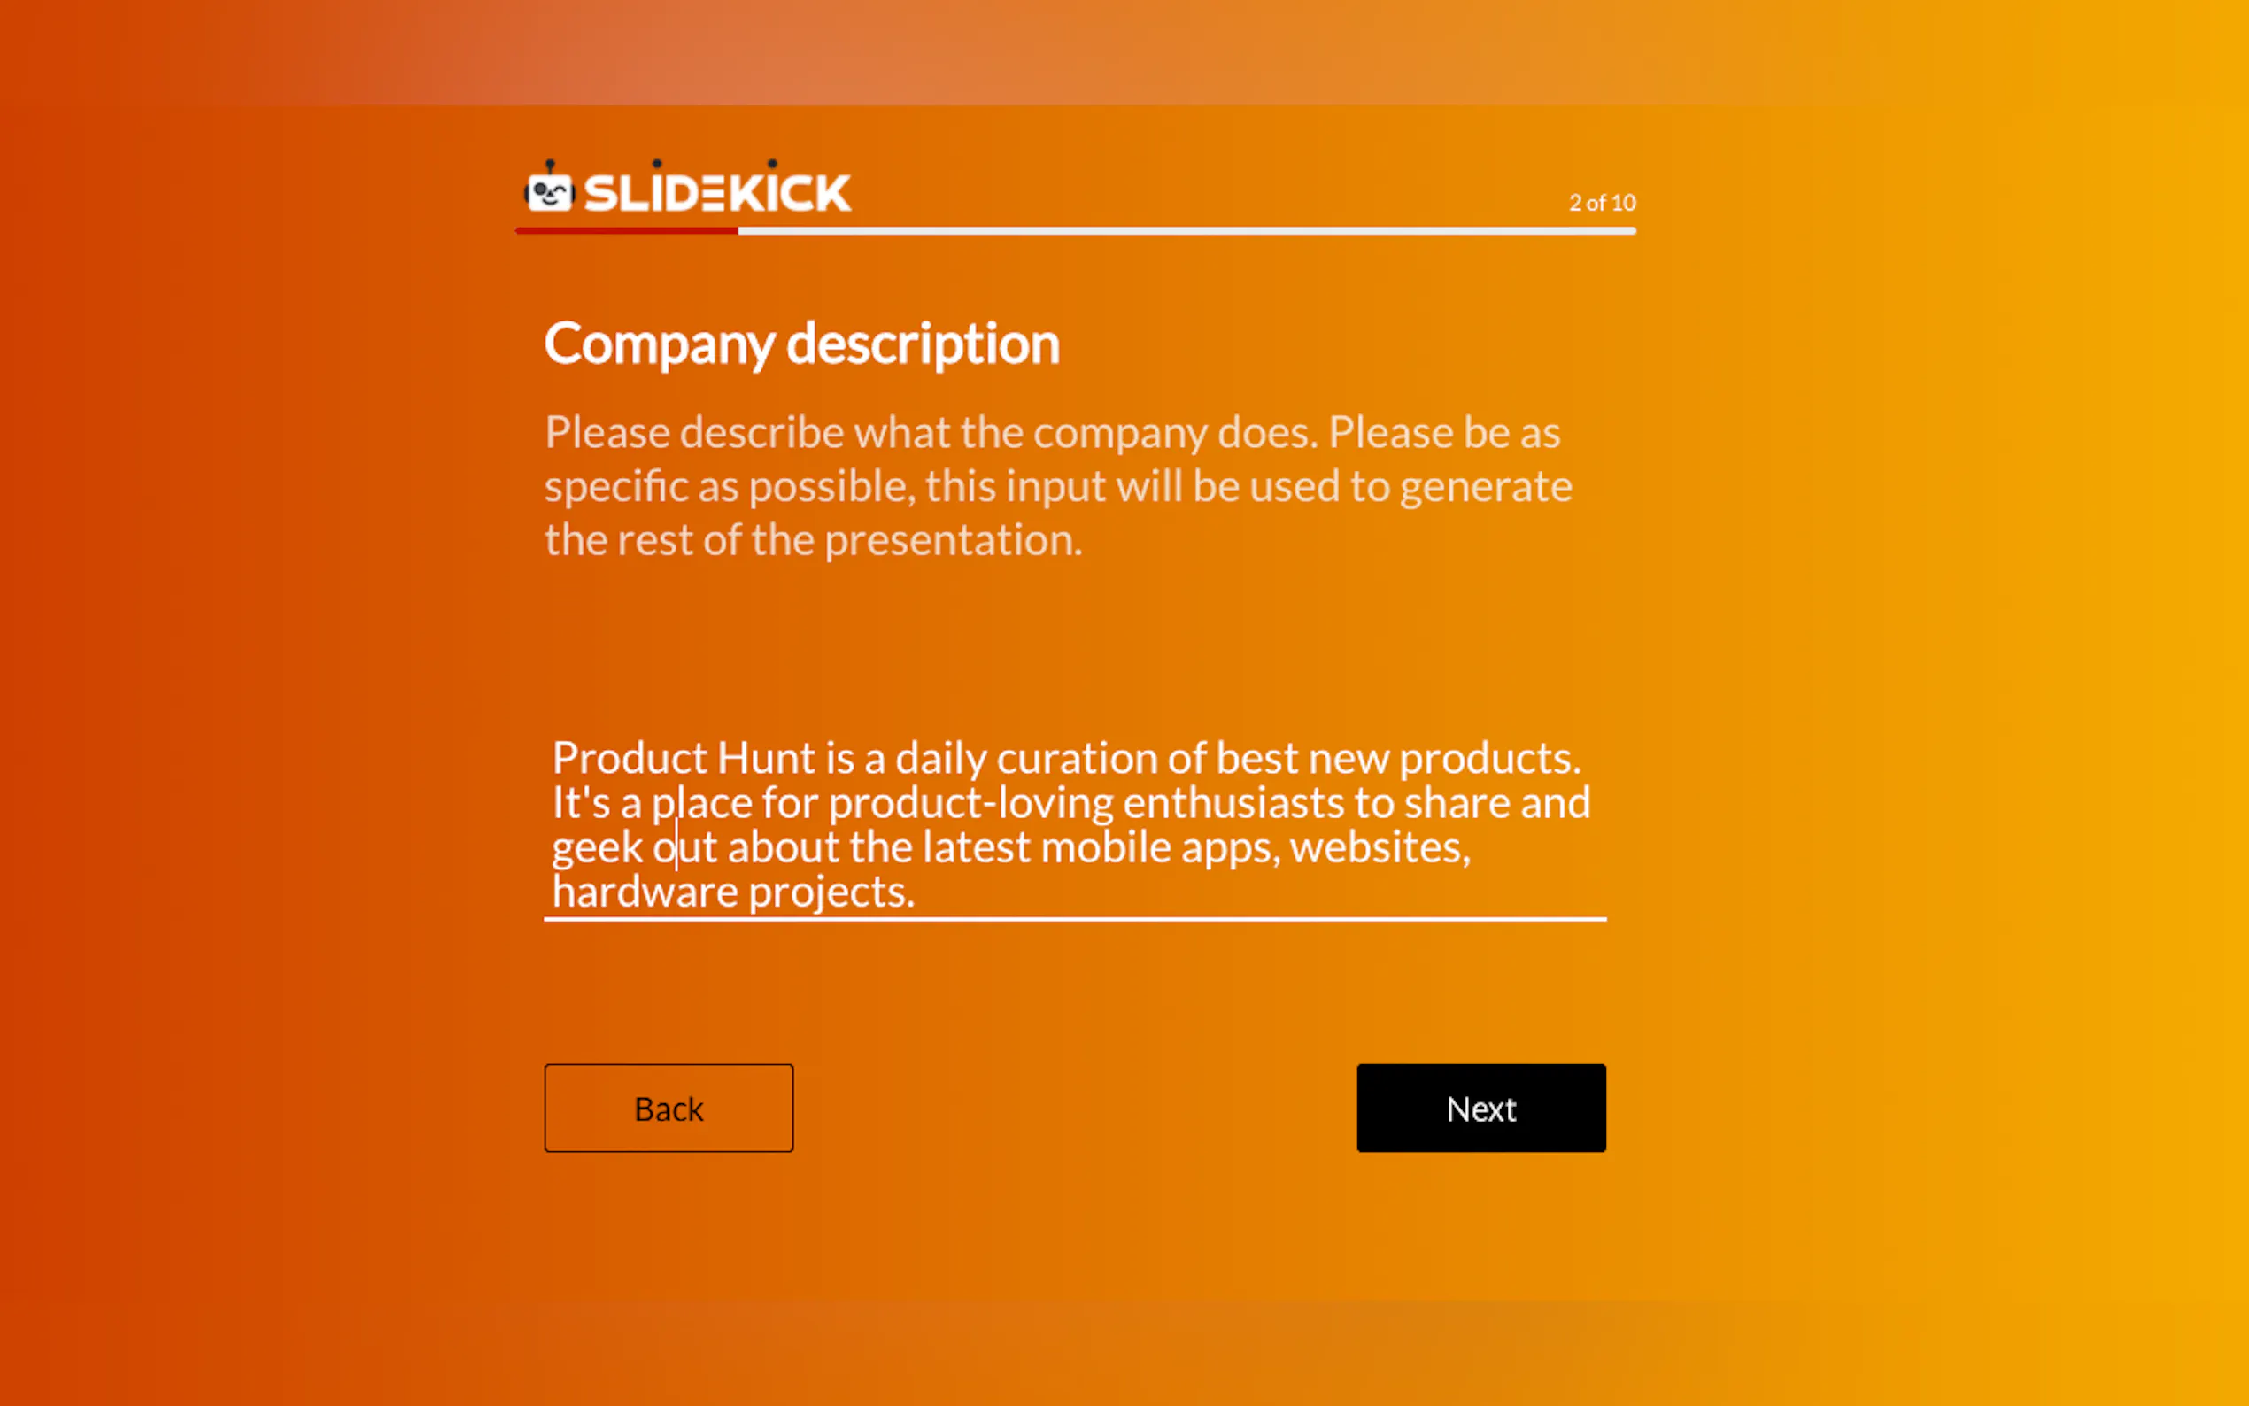Click the Slidekick robot mascot icon
This screenshot has height=1406, width=2249.
point(550,189)
